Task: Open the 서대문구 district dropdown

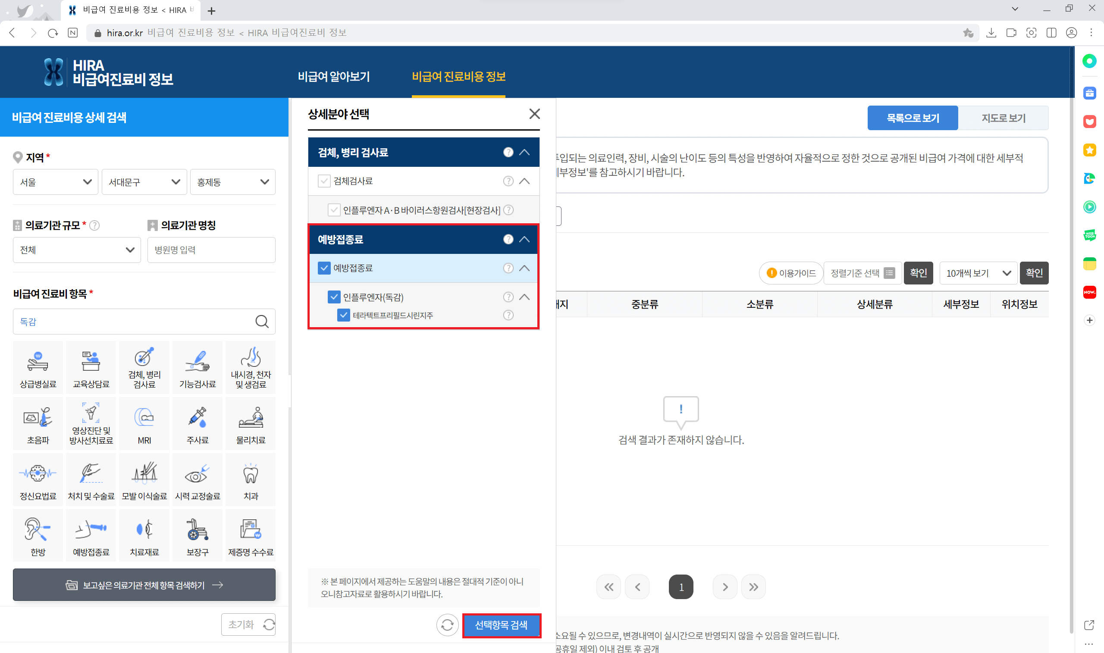Action: pyautogui.click(x=144, y=182)
